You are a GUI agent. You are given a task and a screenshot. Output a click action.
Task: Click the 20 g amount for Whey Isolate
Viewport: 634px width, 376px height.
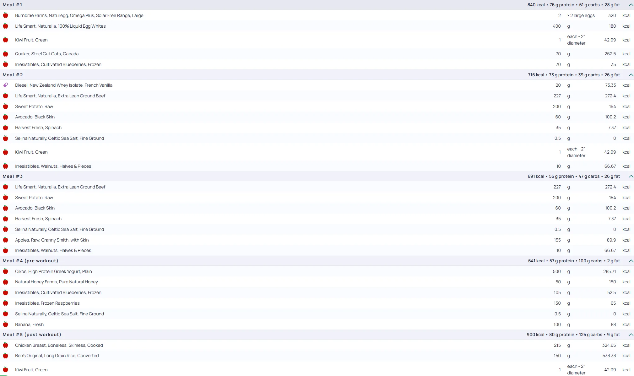(x=558, y=85)
